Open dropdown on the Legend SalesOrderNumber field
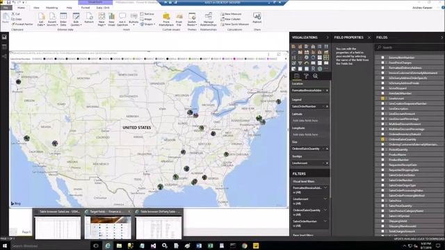The width and height of the screenshot is (445, 250). [323, 106]
